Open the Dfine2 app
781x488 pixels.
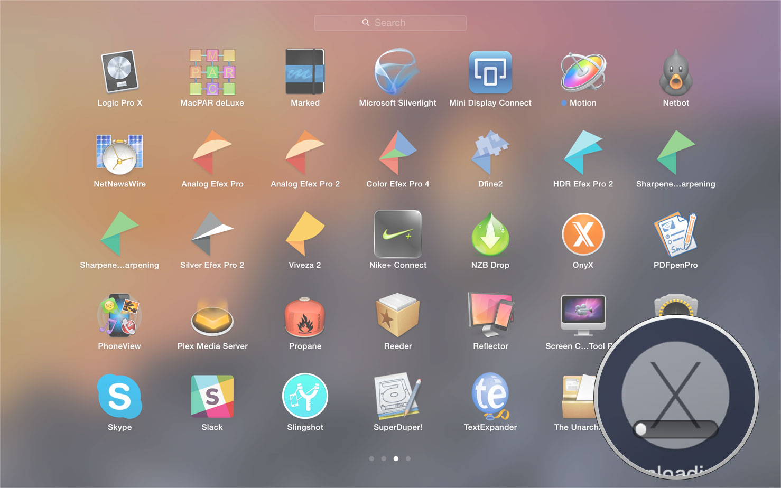(490, 153)
